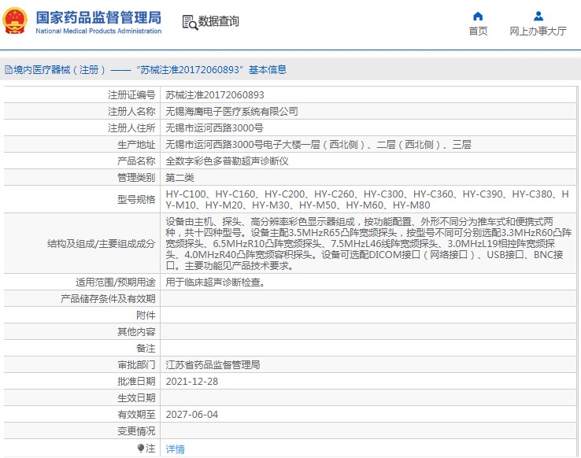Select the registrant name 无锡海鹰电子医疗系统有限公司

point(231,112)
